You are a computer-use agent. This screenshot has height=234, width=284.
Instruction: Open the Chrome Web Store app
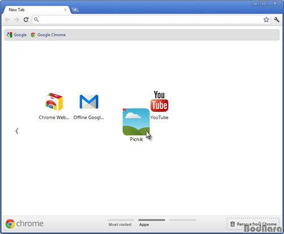[x=54, y=102]
